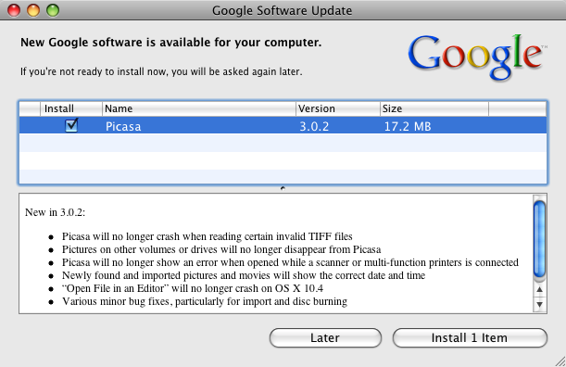Click the other volumes or drives bullet
The width and height of the screenshot is (566, 367).
pyautogui.click(x=221, y=249)
